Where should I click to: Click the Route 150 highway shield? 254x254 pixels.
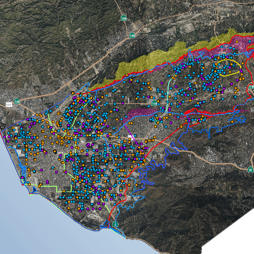(x=124, y=18)
